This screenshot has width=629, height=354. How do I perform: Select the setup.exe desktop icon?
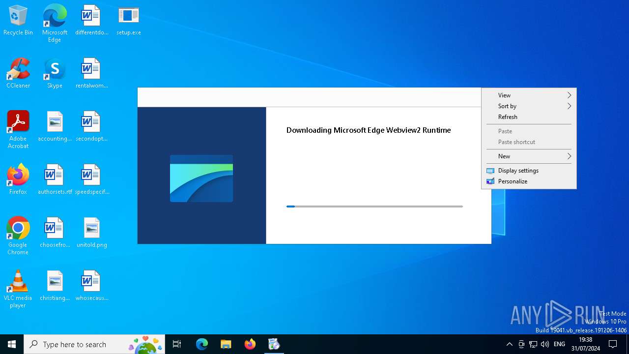[129, 21]
